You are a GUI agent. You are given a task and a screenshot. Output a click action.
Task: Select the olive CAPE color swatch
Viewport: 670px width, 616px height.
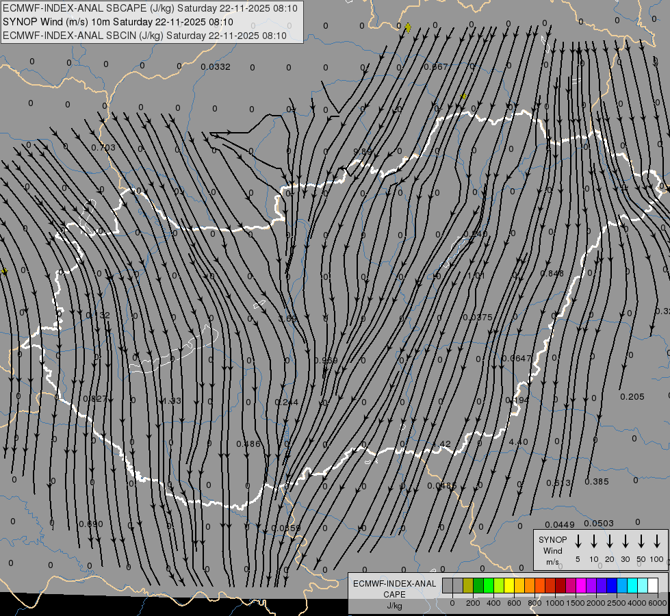click(x=468, y=585)
